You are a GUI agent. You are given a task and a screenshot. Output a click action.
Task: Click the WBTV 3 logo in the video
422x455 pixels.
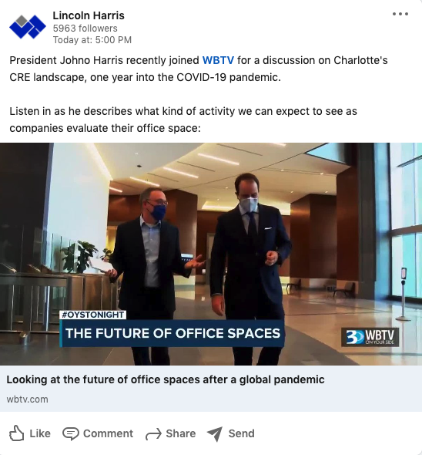(x=370, y=337)
